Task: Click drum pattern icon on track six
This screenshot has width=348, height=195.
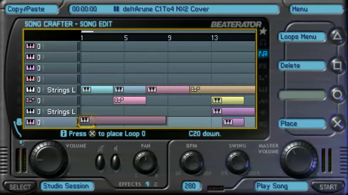Action: (31, 100)
